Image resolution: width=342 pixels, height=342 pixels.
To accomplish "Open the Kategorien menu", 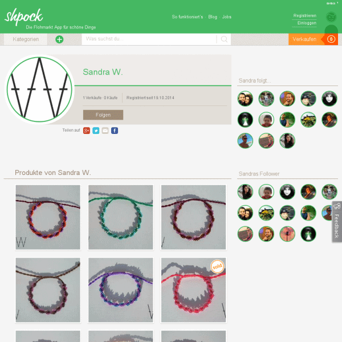I will tap(26, 39).
